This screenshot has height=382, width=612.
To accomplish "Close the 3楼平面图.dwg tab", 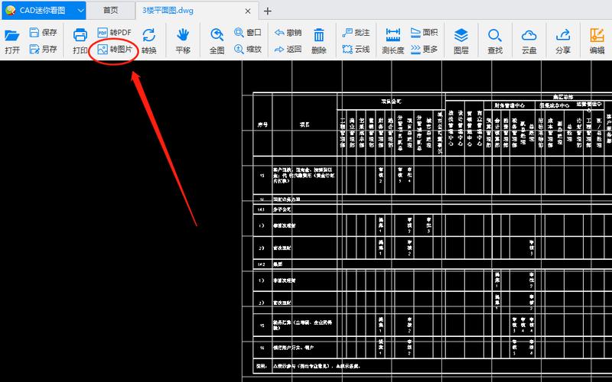I will click(248, 11).
